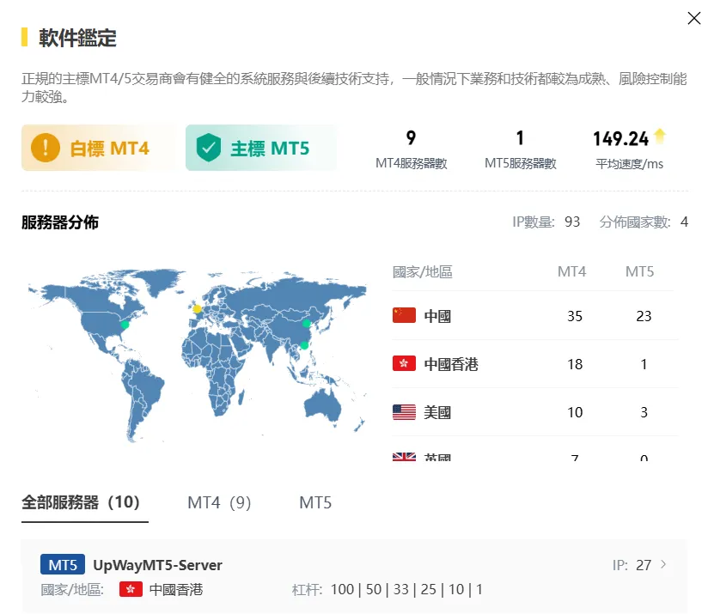
Task: Click Hong Kong MT4 value 18
Action: coord(575,364)
